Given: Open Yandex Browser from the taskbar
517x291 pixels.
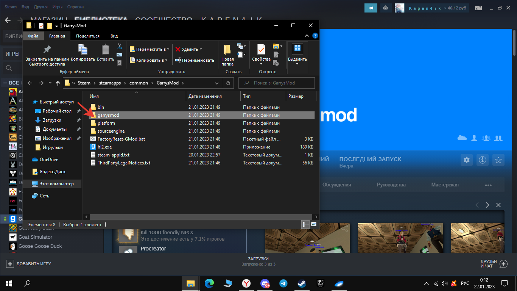Looking at the screenshot, I should pos(246,283).
